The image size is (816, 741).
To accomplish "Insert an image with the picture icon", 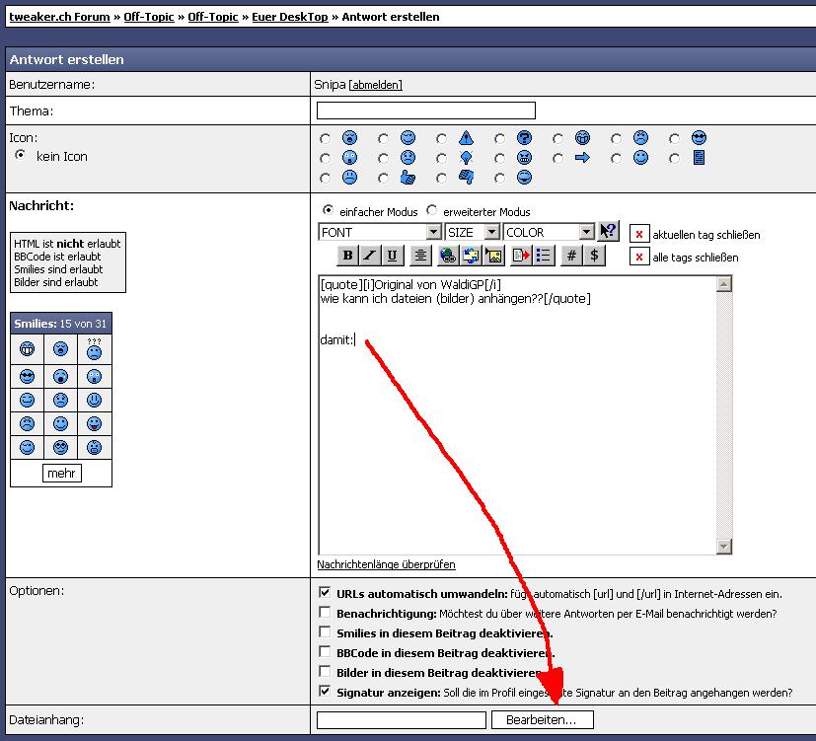I will coord(494,256).
